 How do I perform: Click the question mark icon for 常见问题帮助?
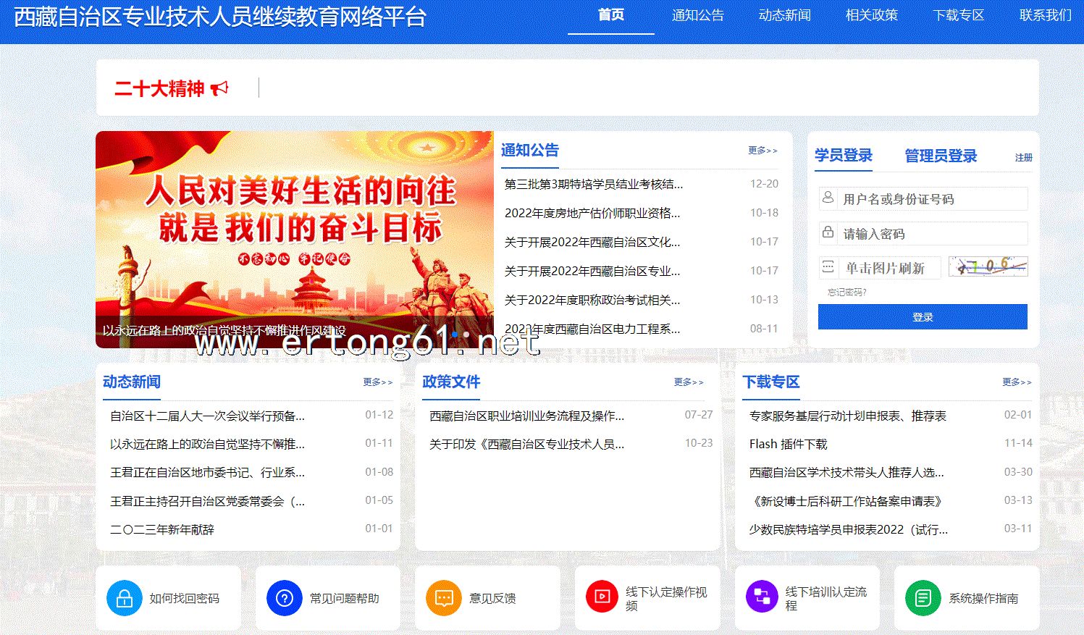(284, 598)
